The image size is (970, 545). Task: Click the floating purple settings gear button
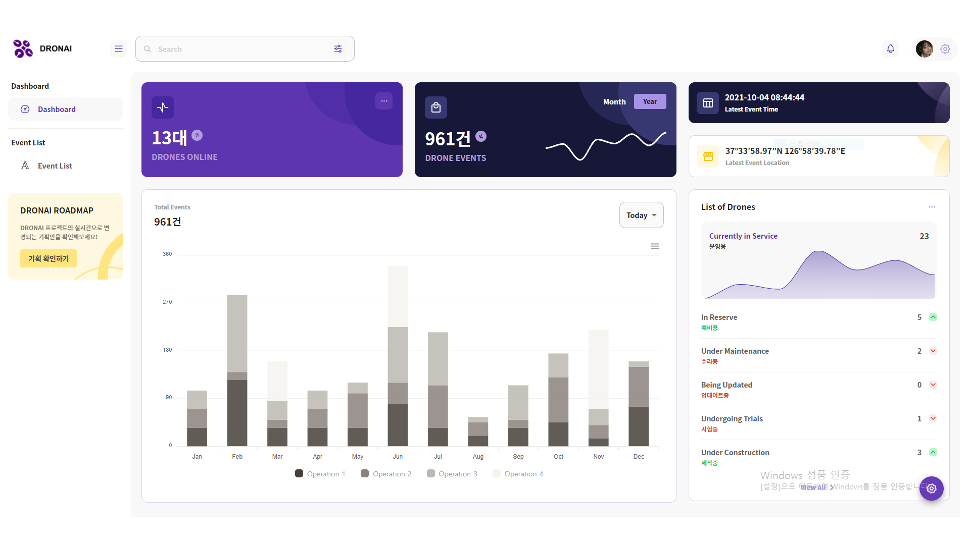[931, 488]
